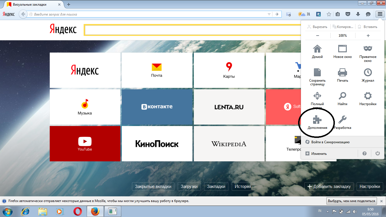Open the Карты bookmark tile
The width and height of the screenshot is (386, 217).
[x=229, y=70]
